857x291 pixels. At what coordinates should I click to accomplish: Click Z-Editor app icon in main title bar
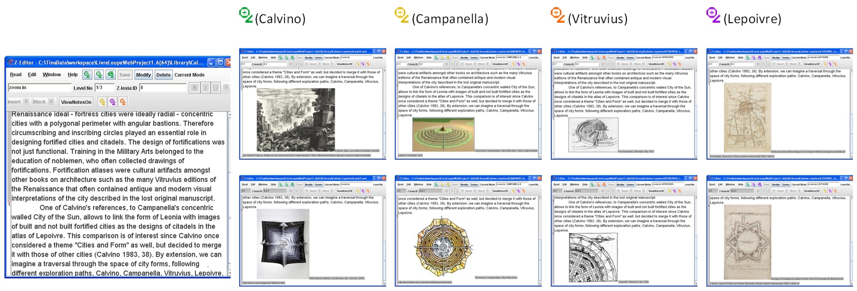click(10, 62)
